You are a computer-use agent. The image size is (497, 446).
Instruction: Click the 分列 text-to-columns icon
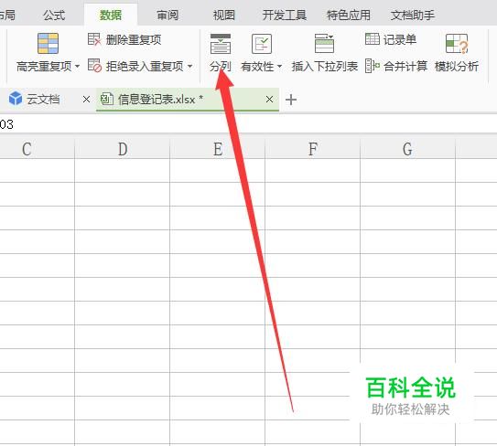tap(221, 44)
